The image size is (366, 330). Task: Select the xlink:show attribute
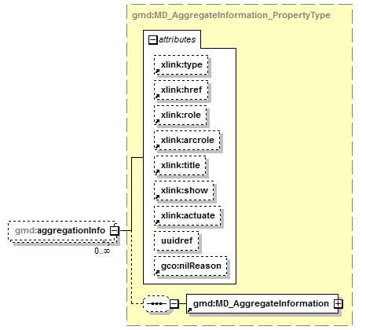coord(184,190)
